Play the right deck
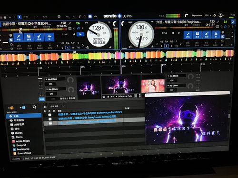 click(179, 33)
